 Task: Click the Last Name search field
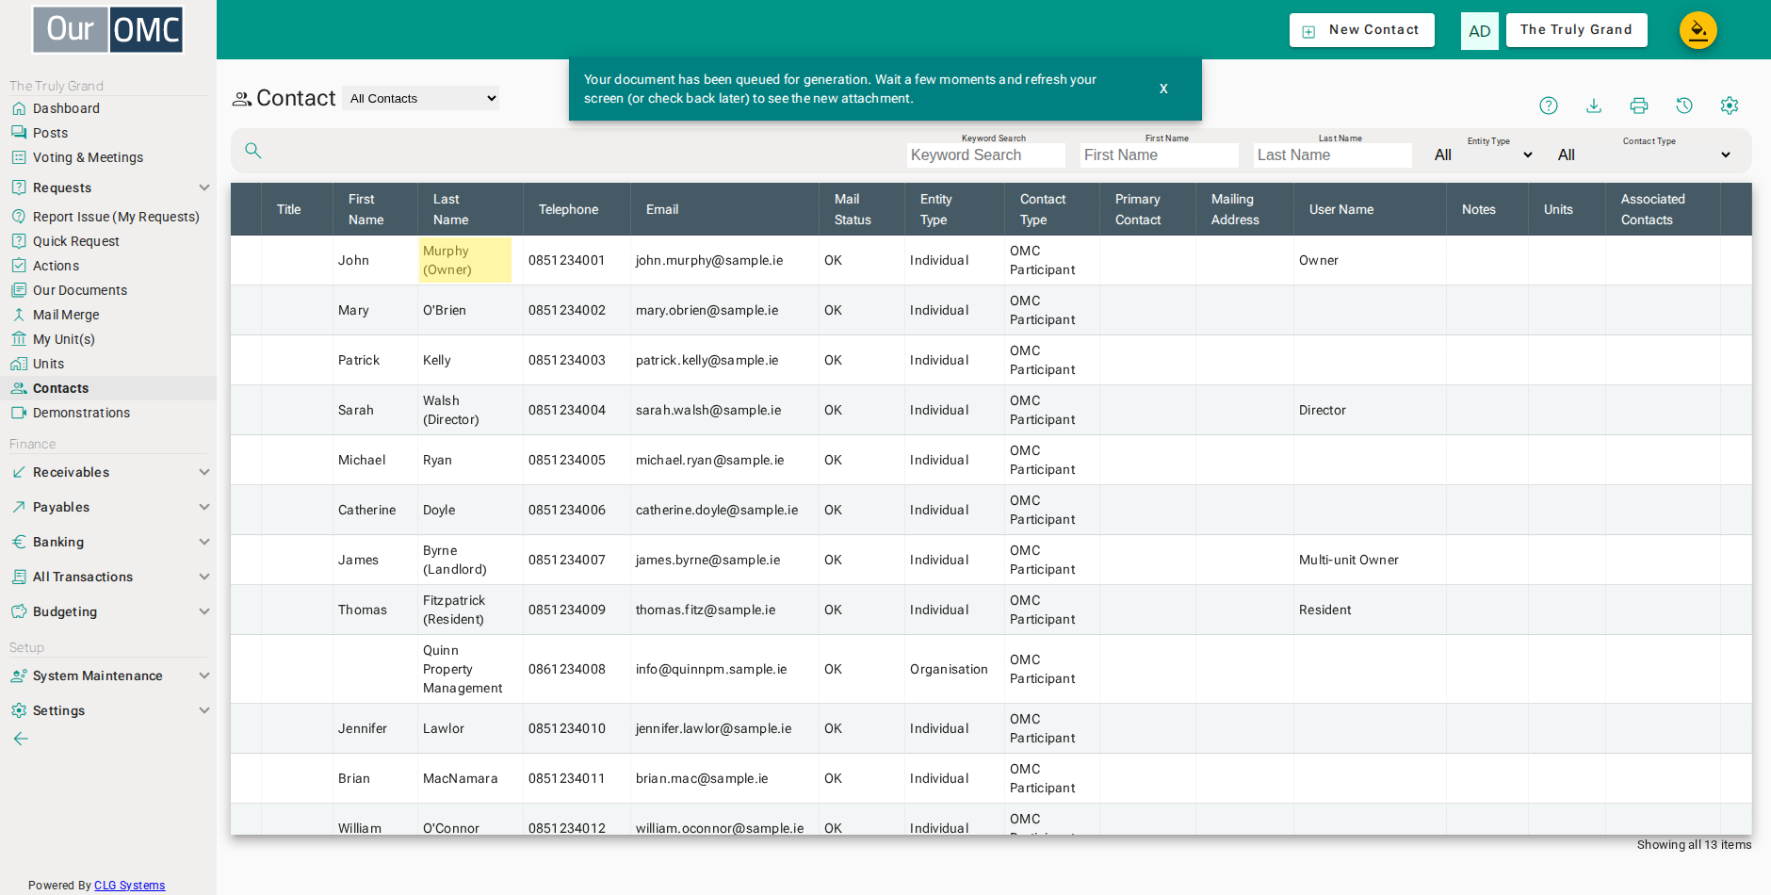[x=1332, y=155]
